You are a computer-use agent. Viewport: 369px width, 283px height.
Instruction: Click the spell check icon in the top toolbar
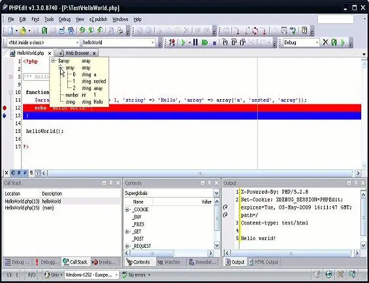coord(293,30)
